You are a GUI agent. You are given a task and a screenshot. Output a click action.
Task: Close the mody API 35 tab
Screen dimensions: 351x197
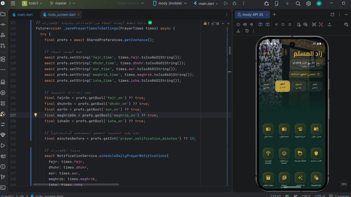coord(267,14)
